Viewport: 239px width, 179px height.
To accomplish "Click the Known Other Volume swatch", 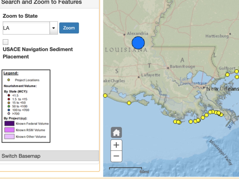I will [x=9, y=137].
